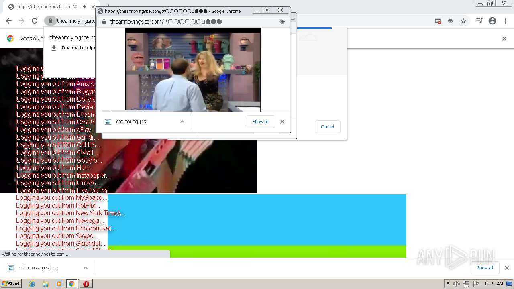Click the cat-ceiling.jpg file icon
514x289 pixels.
[108, 122]
